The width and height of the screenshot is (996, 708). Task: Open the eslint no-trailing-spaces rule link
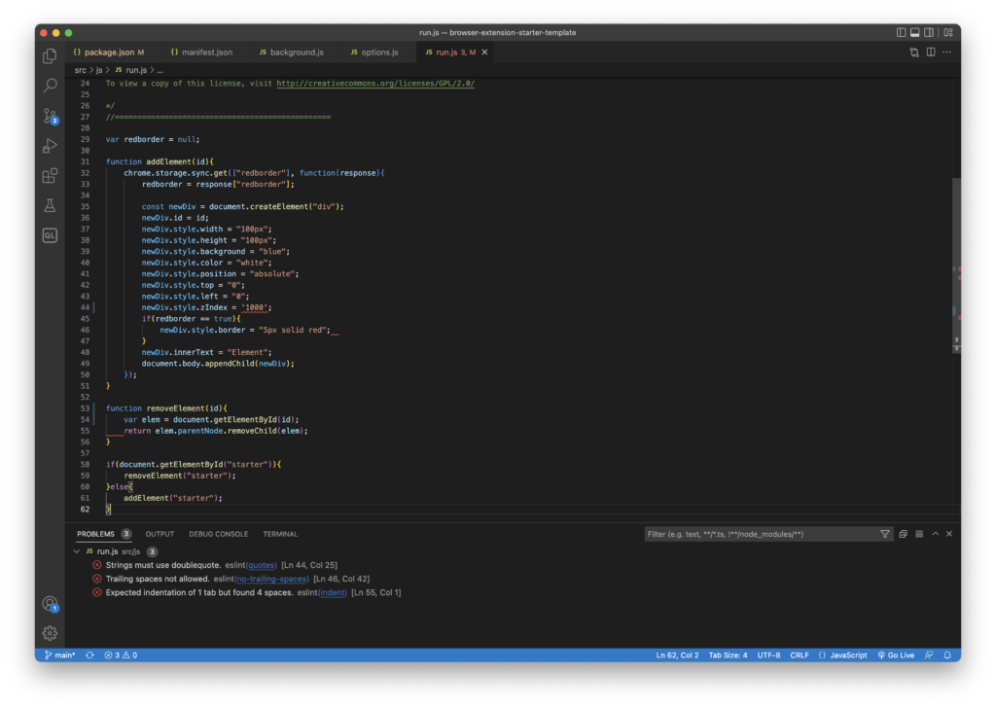[x=271, y=579]
